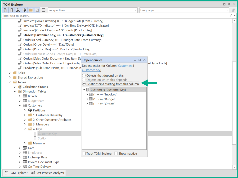Switch to the Best Practice Analyzer tab

47,173
